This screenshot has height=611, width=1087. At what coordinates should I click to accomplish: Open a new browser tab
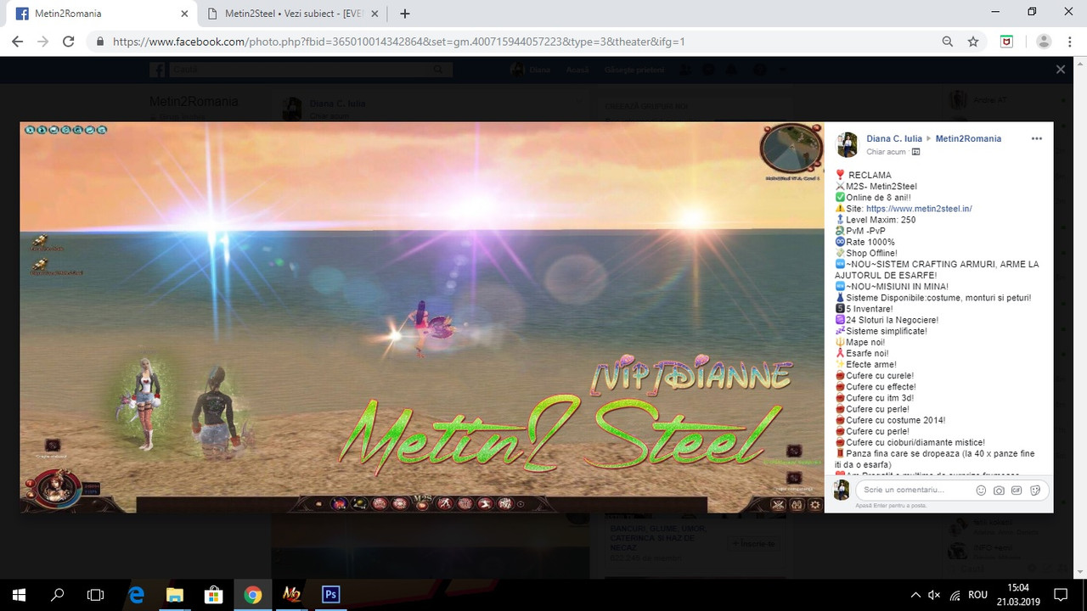point(405,14)
